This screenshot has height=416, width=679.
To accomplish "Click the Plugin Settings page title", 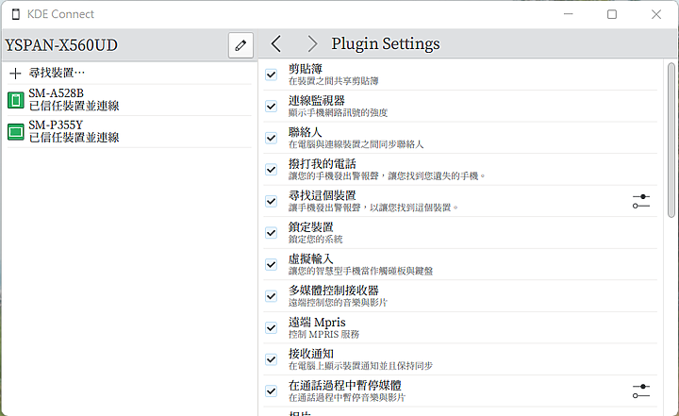I will (x=386, y=43).
